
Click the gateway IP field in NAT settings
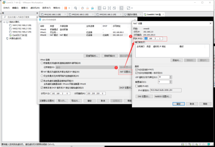153,38
